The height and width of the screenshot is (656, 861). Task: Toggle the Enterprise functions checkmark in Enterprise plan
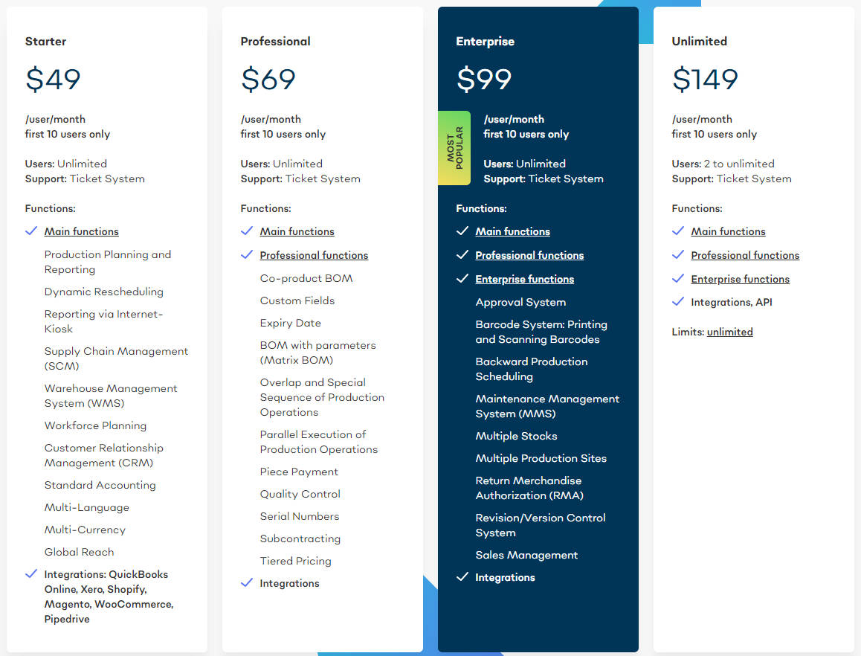[x=462, y=279]
